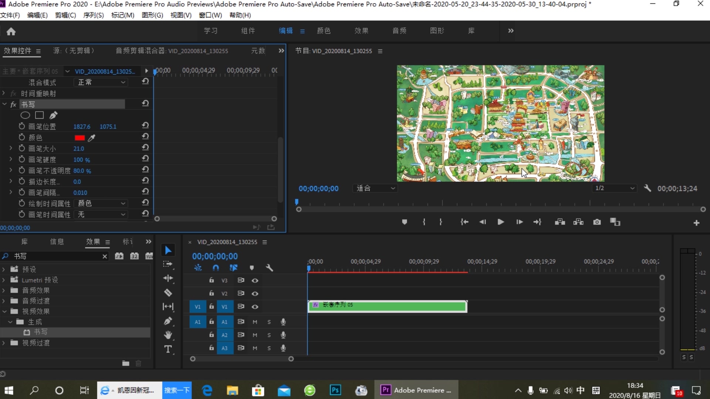Reset the 画笔大小 parameter
710x399 pixels.
pyautogui.click(x=145, y=148)
